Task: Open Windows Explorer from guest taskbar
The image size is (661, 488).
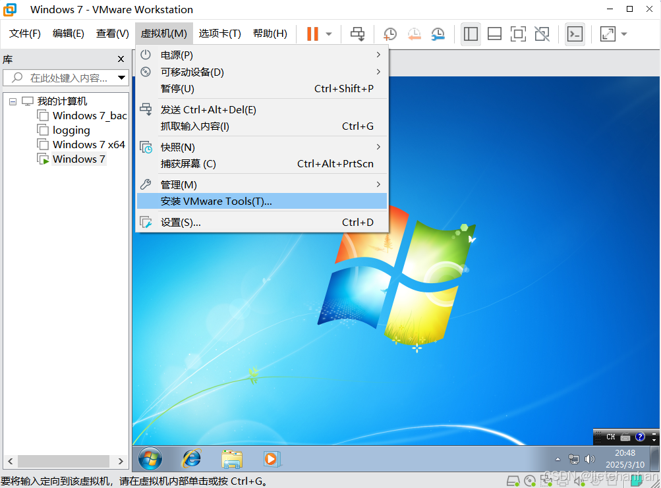Action: pos(232,459)
